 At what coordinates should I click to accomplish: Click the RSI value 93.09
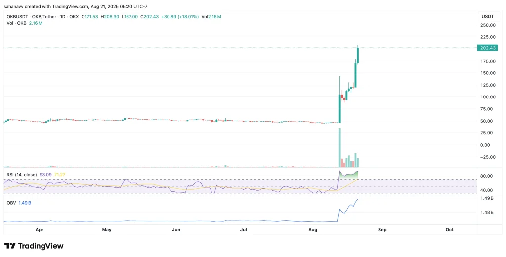[x=45, y=174]
